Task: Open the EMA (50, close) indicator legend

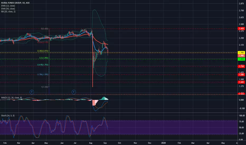Action: (8, 9)
